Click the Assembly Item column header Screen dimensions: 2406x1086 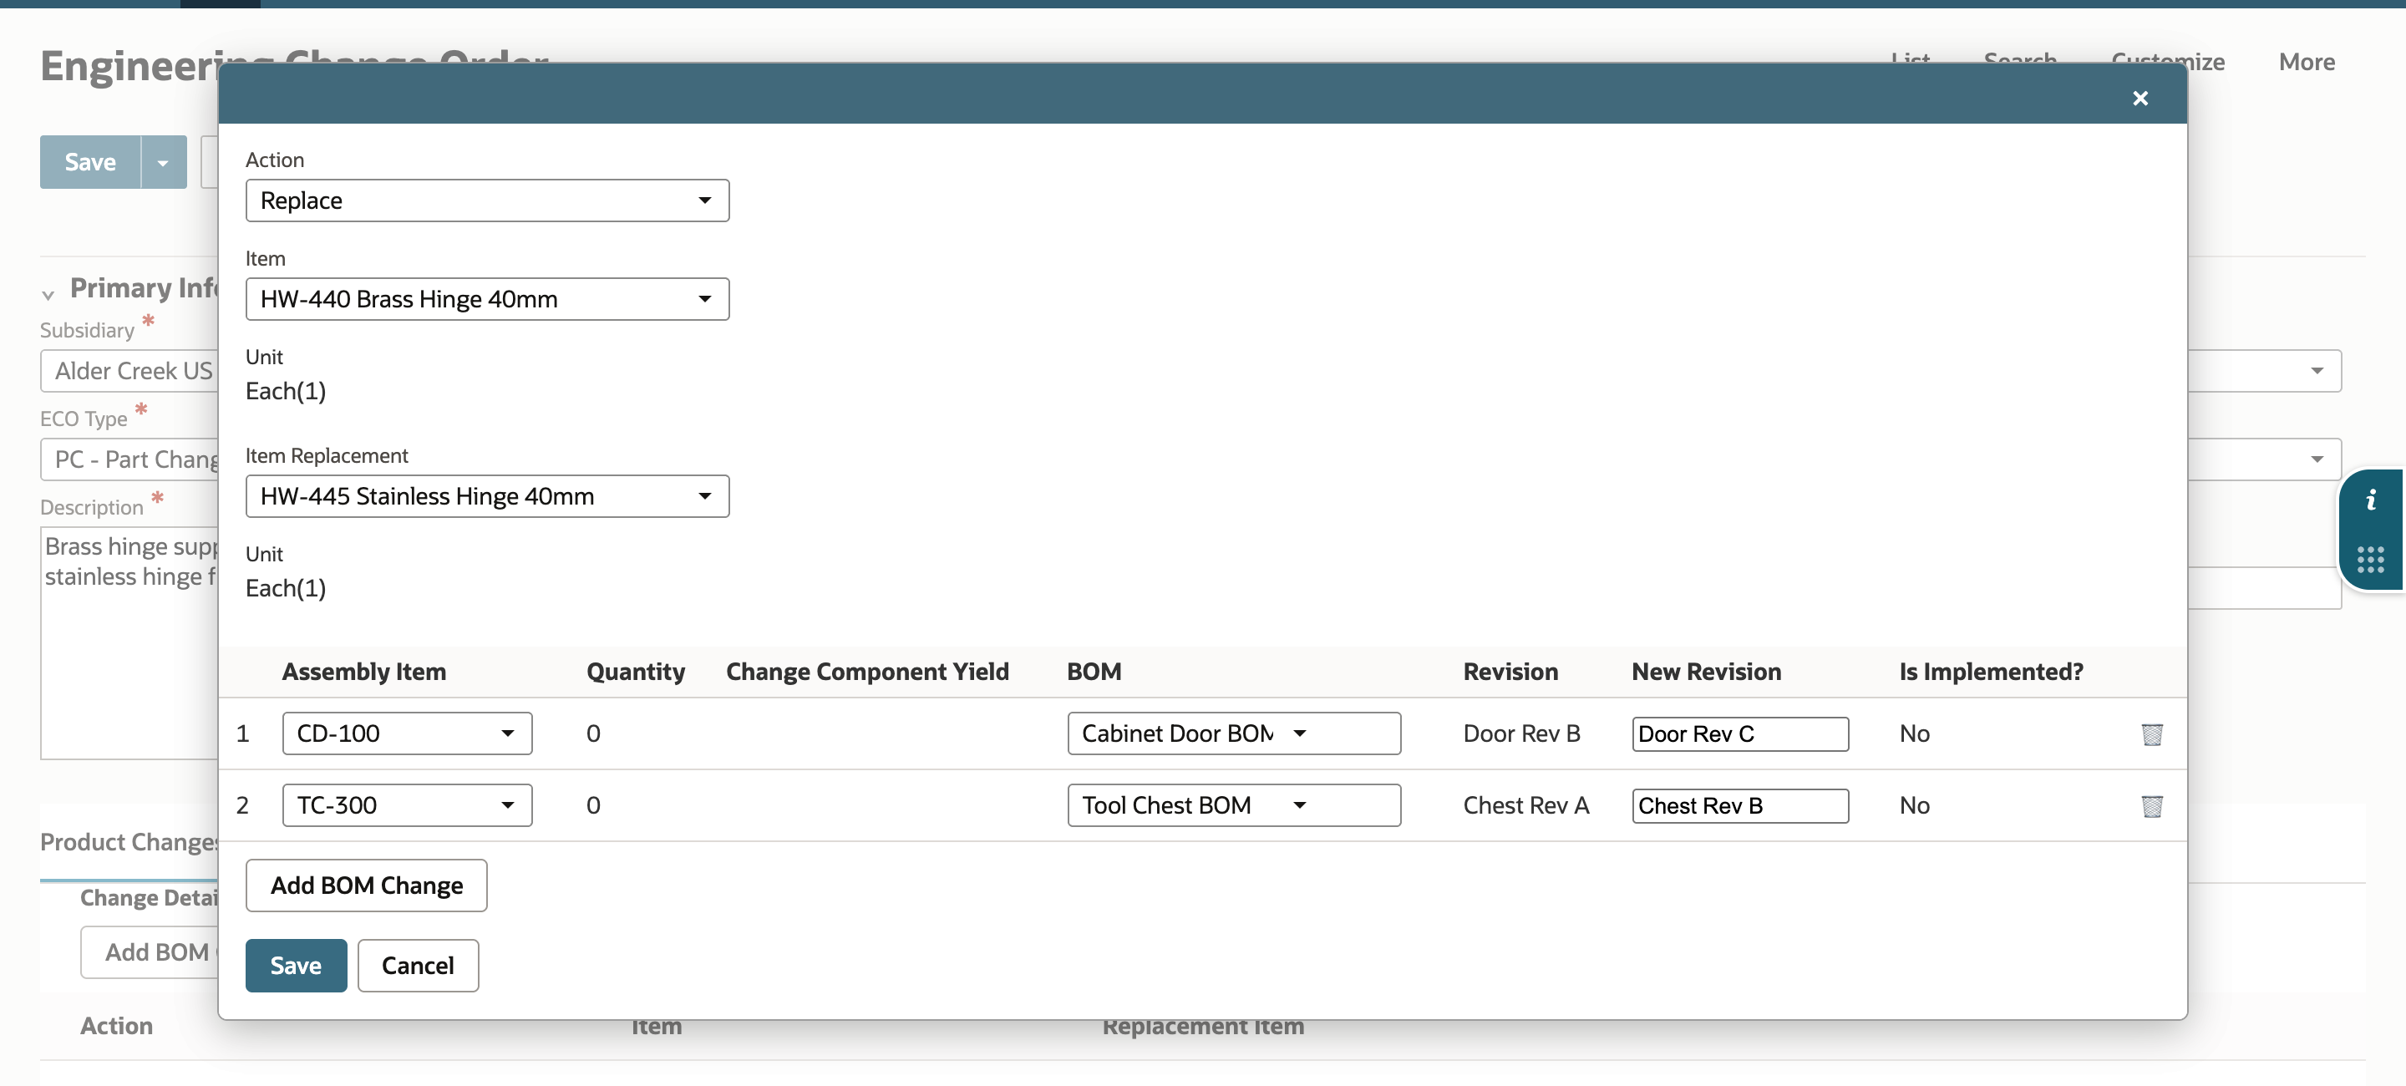point(364,672)
